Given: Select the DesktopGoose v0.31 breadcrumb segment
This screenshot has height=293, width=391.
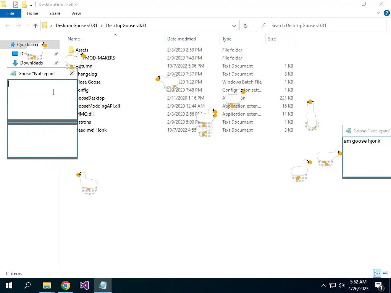Looking at the screenshot, I should [126, 26].
